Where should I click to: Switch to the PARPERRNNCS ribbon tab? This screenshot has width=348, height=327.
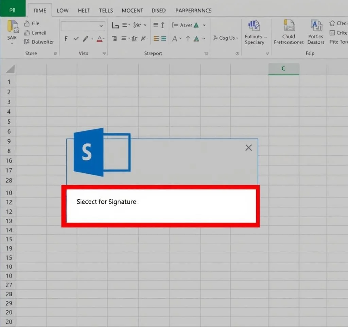pos(193,11)
